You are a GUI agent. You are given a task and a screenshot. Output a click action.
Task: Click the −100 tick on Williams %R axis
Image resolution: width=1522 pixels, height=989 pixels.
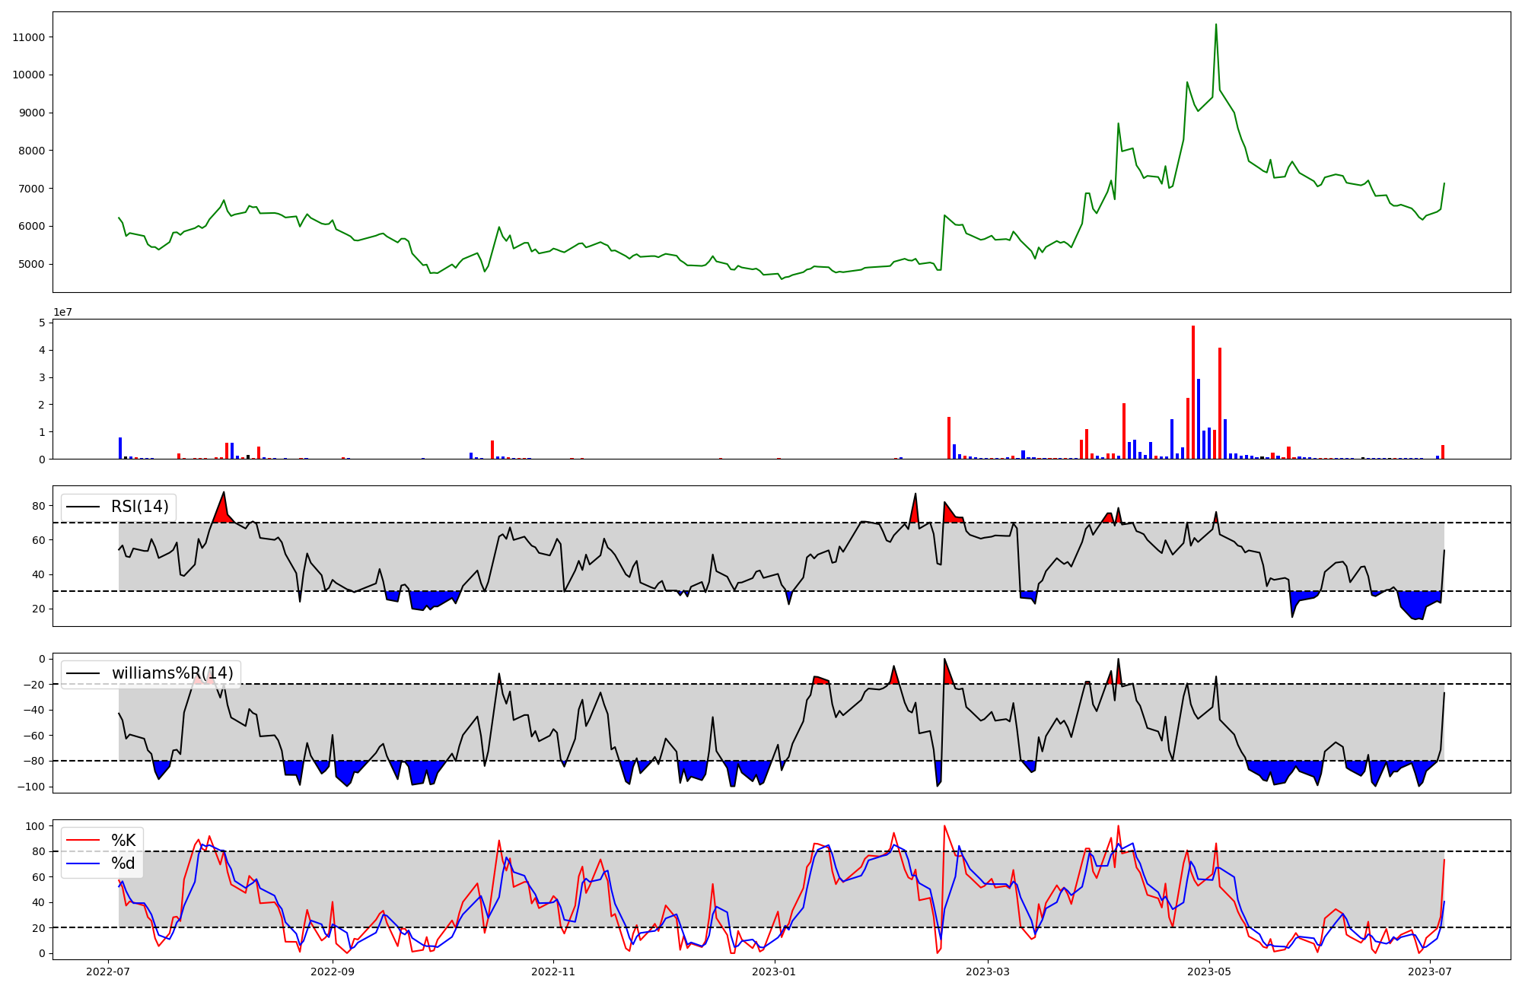coord(30,787)
